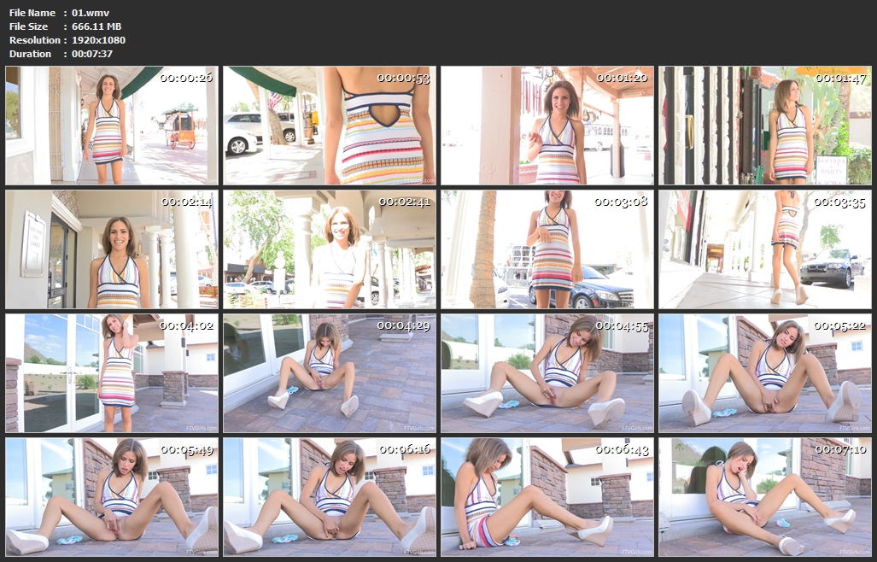Click the thumbnail timestamped 00:00:26

[x=112, y=126]
